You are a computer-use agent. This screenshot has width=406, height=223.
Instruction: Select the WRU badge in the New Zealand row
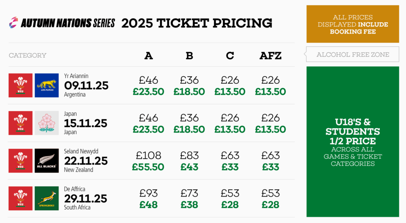click(x=21, y=161)
